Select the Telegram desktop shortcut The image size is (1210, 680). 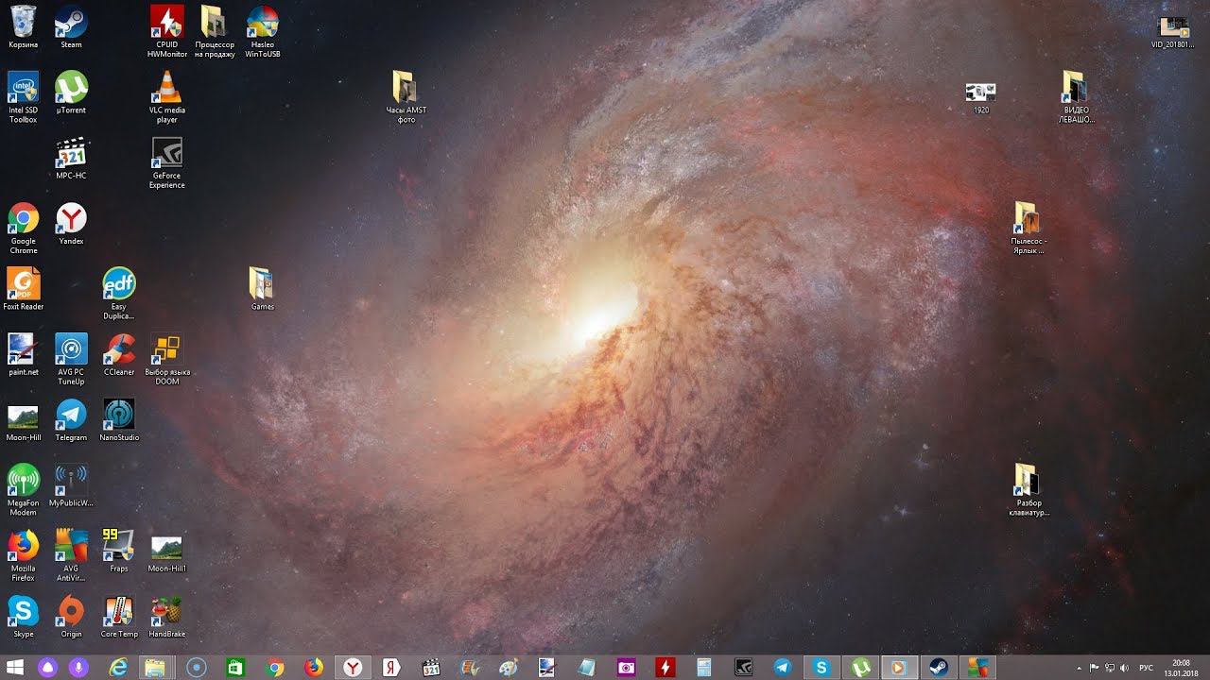[71, 416]
